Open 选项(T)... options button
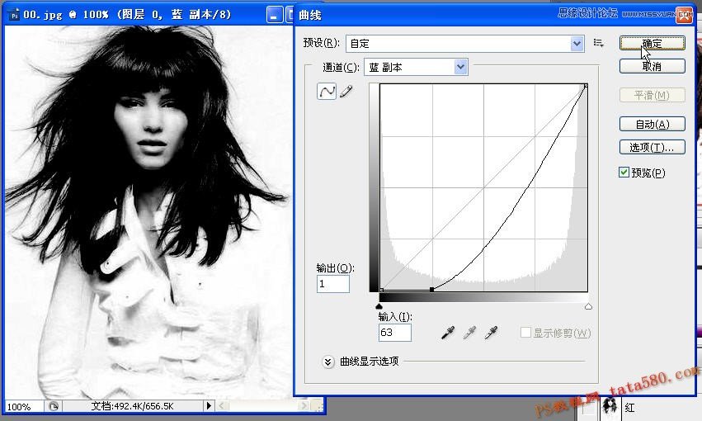The width and height of the screenshot is (702, 421). click(652, 147)
